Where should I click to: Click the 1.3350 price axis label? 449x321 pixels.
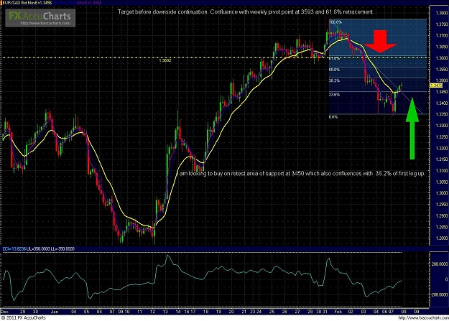[x=441, y=115]
